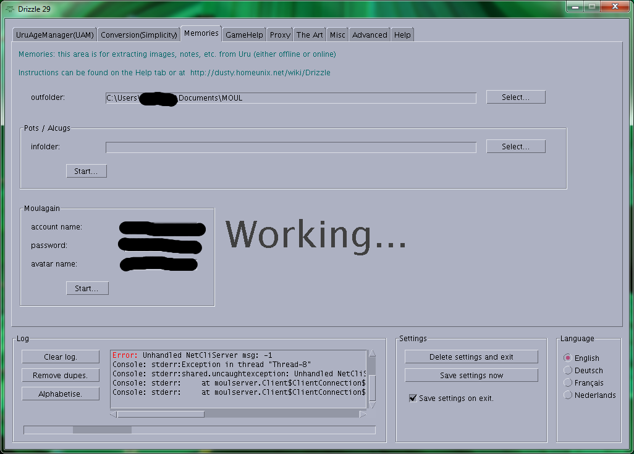Switch to the Conversion(Simplicity) tab
The image size is (634, 454).
click(x=138, y=35)
